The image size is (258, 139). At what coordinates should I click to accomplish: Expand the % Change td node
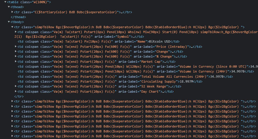coord(16,56)
